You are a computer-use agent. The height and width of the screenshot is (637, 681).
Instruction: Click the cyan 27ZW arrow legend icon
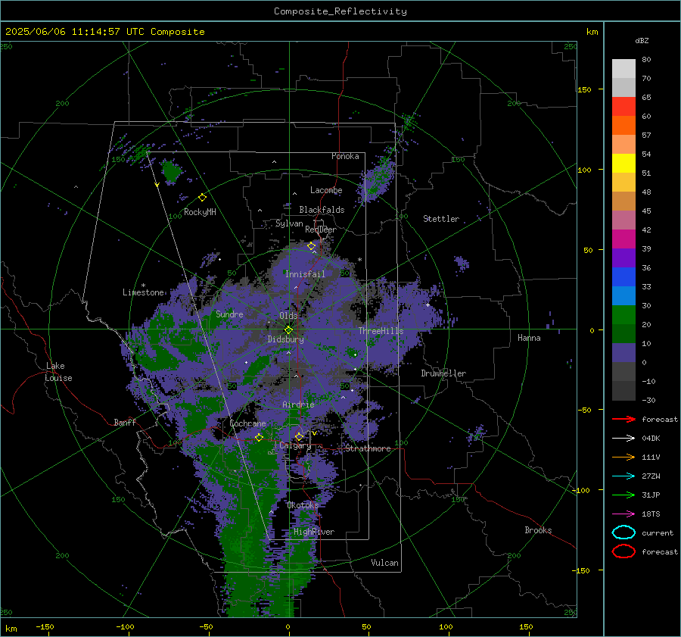coord(623,476)
